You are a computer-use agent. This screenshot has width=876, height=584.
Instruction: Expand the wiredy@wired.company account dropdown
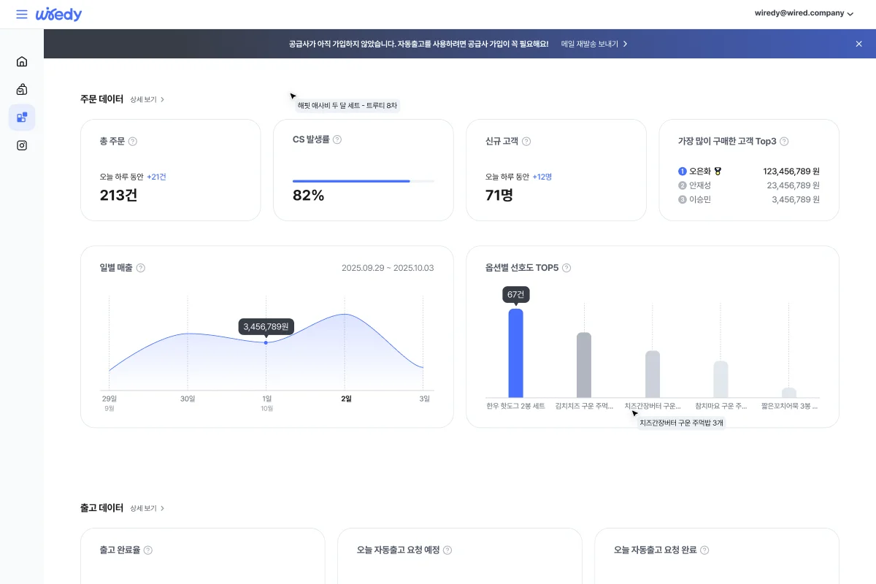(x=803, y=13)
